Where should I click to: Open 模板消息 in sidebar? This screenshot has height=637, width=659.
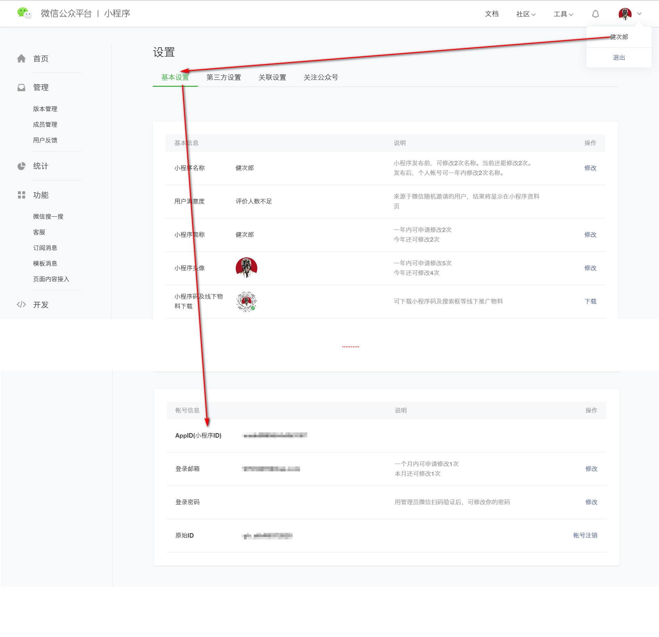coord(45,264)
